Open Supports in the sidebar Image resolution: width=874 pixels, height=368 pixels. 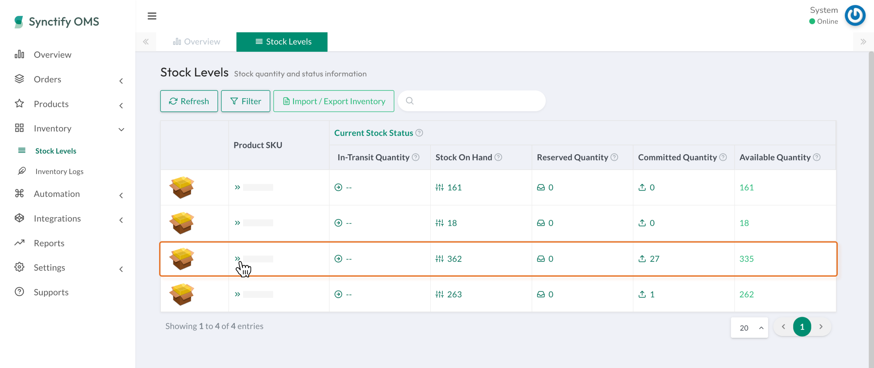tap(51, 292)
